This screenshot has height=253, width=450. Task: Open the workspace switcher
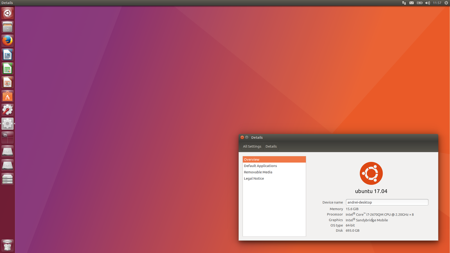(x=7, y=137)
